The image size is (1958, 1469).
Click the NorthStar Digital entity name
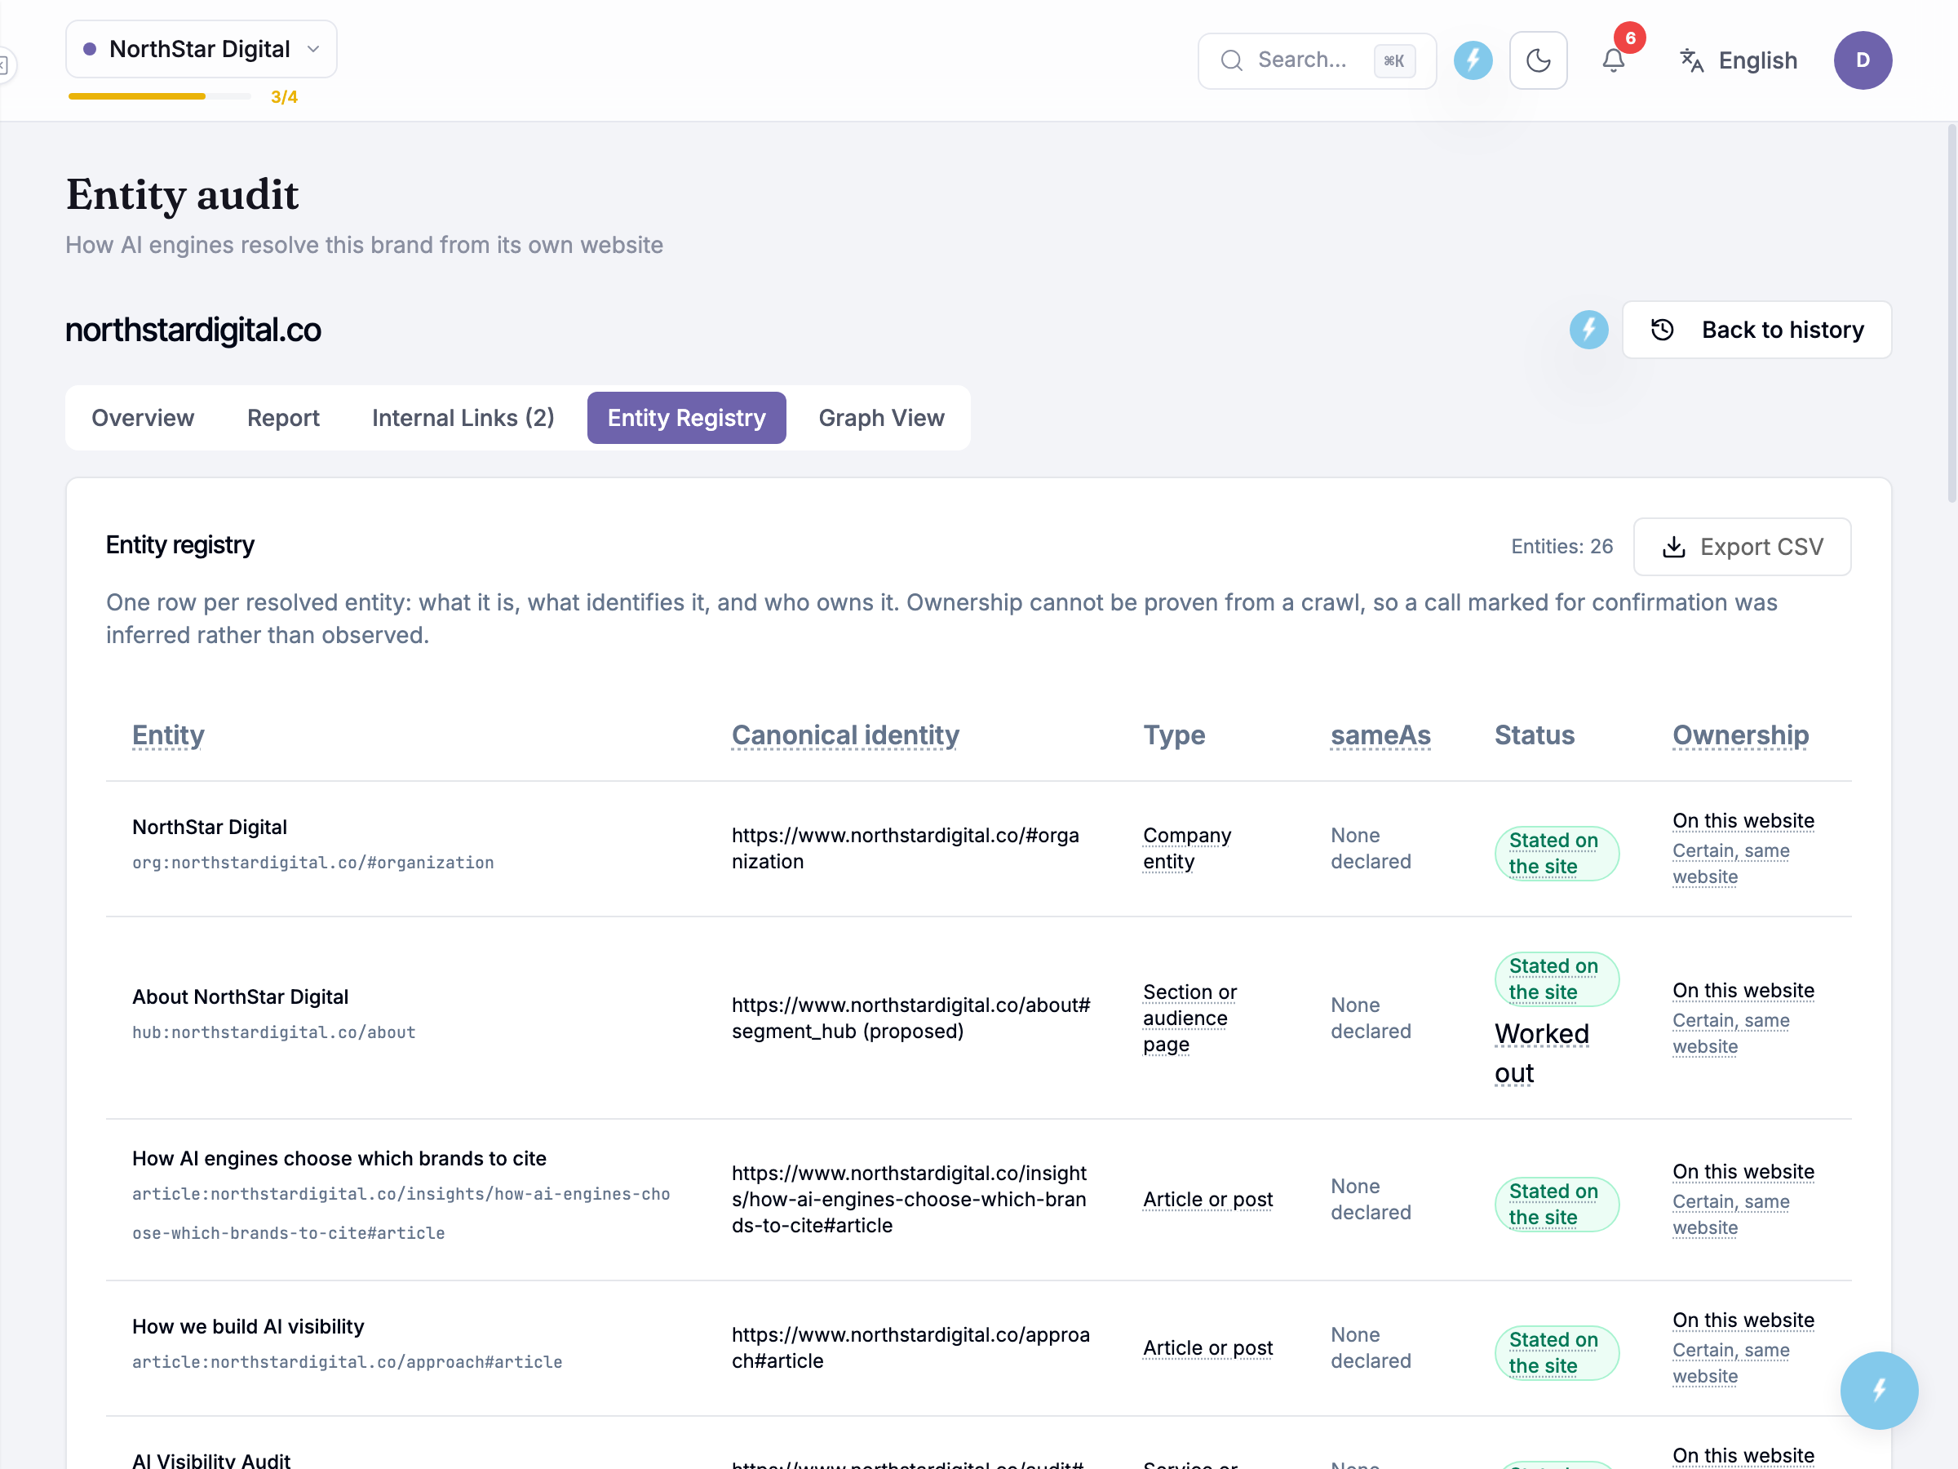point(210,826)
